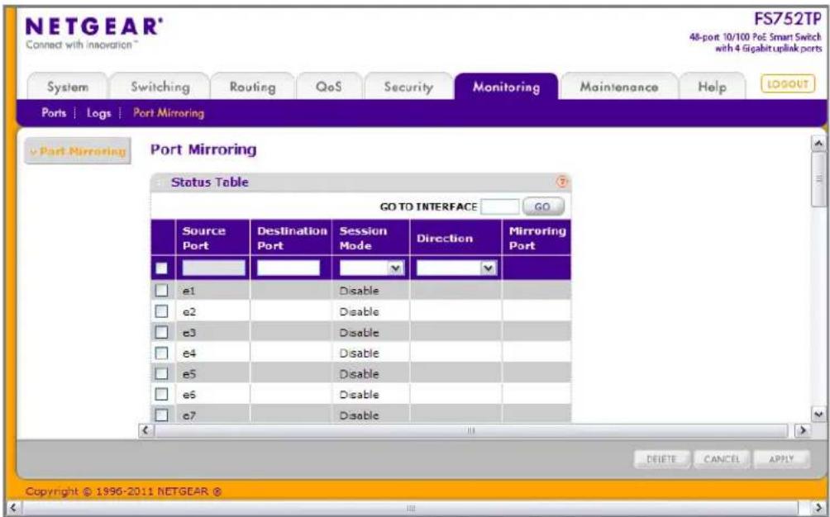
Task: Click the vertical scrollbar thumb
Action: pyautogui.click(x=818, y=179)
